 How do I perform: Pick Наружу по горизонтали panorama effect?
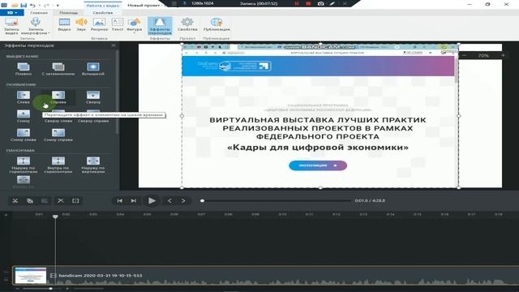click(24, 165)
